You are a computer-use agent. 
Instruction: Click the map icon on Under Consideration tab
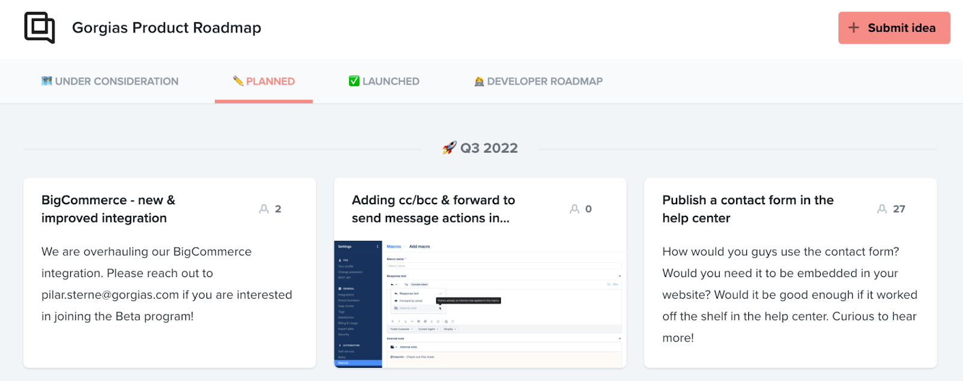coord(46,81)
